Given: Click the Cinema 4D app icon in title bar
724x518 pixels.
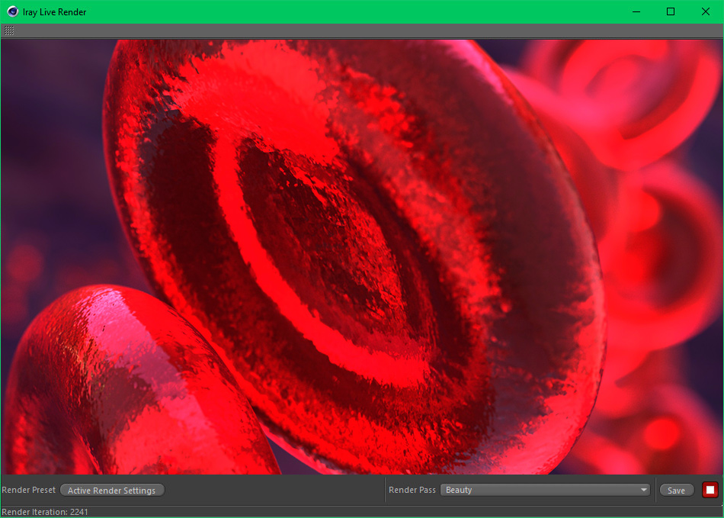Looking at the screenshot, I should tap(12, 11).
